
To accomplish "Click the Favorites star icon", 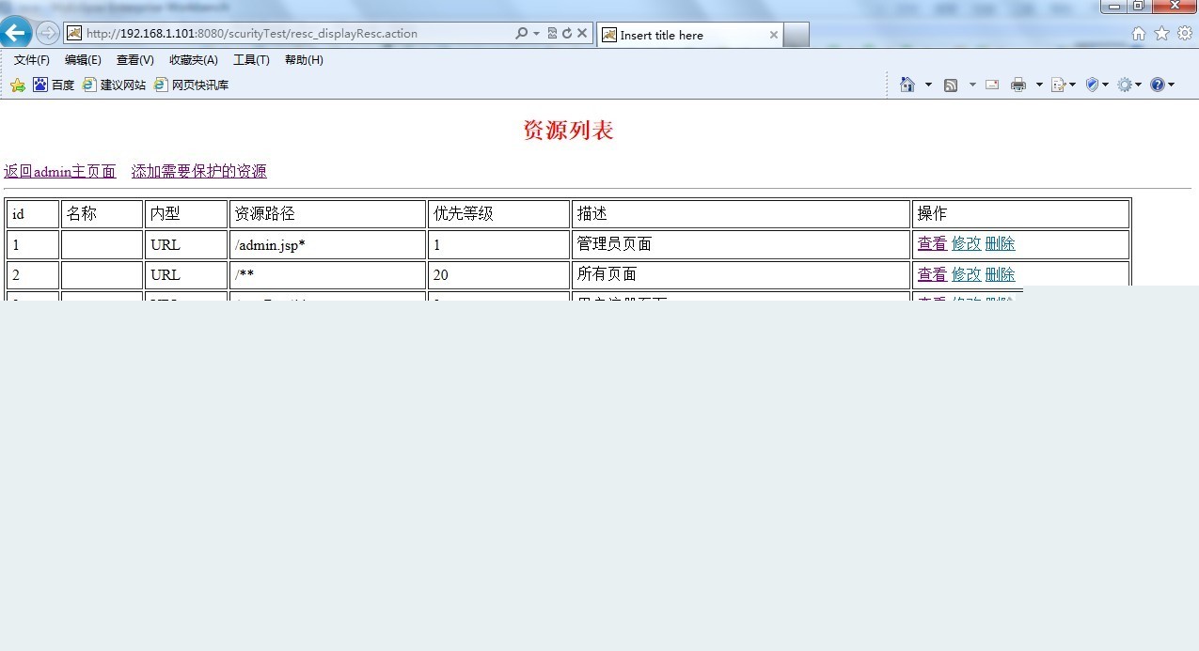I will click(1163, 32).
